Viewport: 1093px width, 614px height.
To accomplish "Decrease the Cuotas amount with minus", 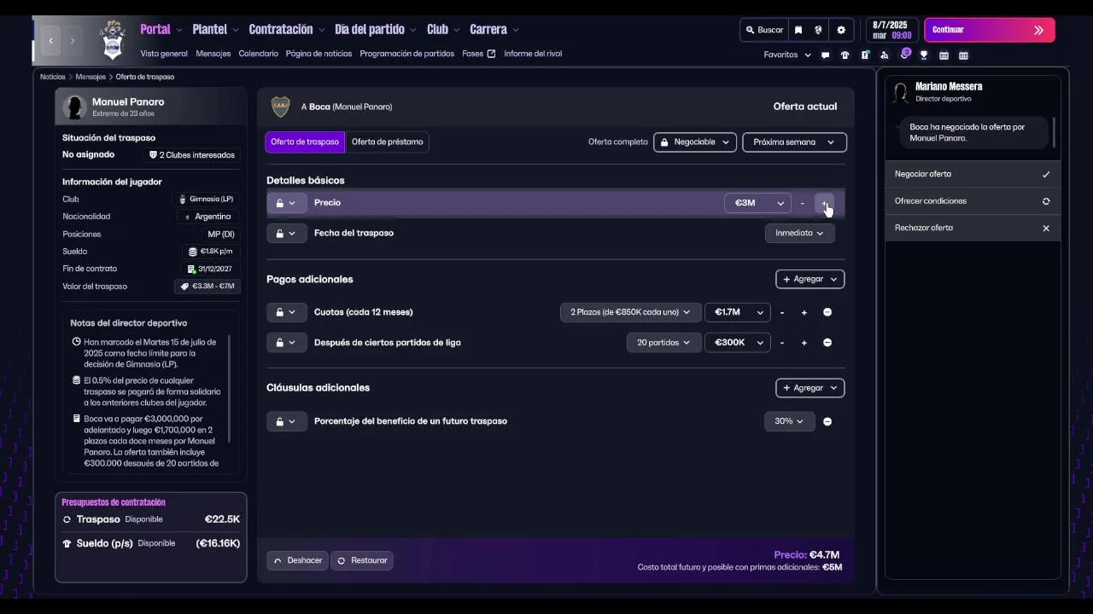I will (x=782, y=312).
